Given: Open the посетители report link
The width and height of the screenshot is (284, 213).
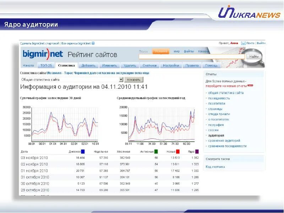Looking at the screenshot, I should point(217,103).
